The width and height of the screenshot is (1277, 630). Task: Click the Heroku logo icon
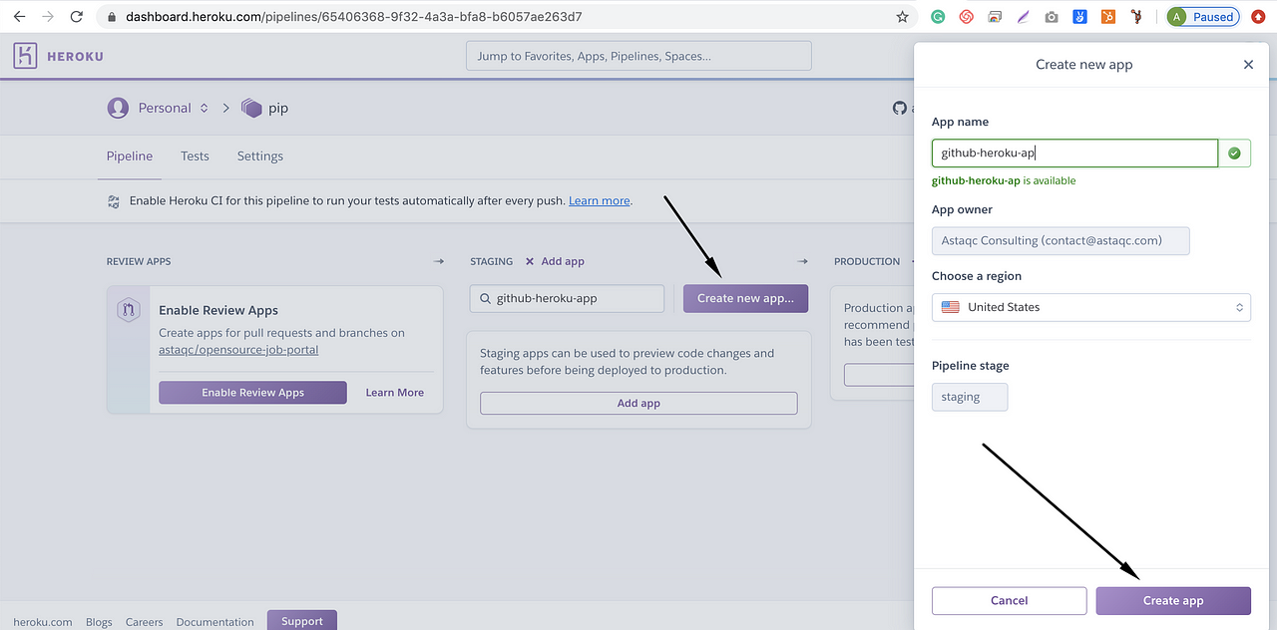click(x=25, y=56)
